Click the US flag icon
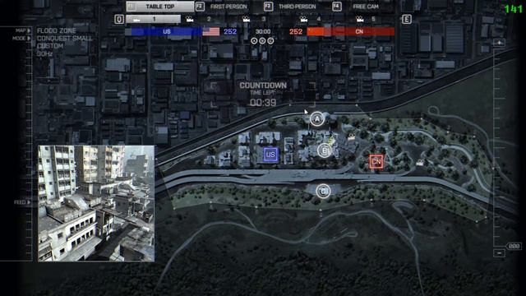526x296 pixels. [x=211, y=31]
